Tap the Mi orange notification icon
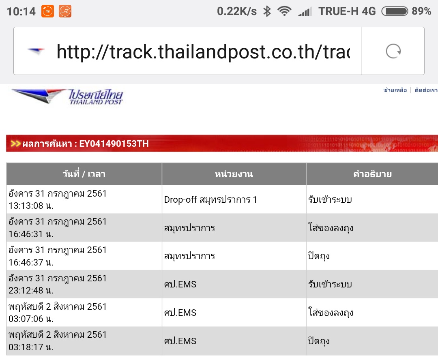The height and width of the screenshot is (360, 438). tap(47, 11)
